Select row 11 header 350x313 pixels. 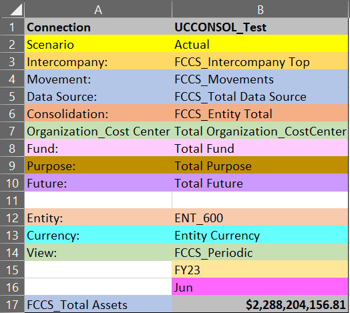coord(12,200)
